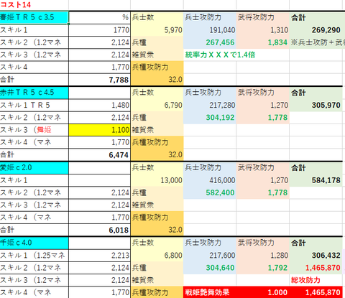Select the green 304,192 value

pyautogui.click(x=210, y=118)
